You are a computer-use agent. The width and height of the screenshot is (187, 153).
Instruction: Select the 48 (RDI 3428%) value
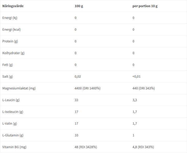(x=86, y=147)
